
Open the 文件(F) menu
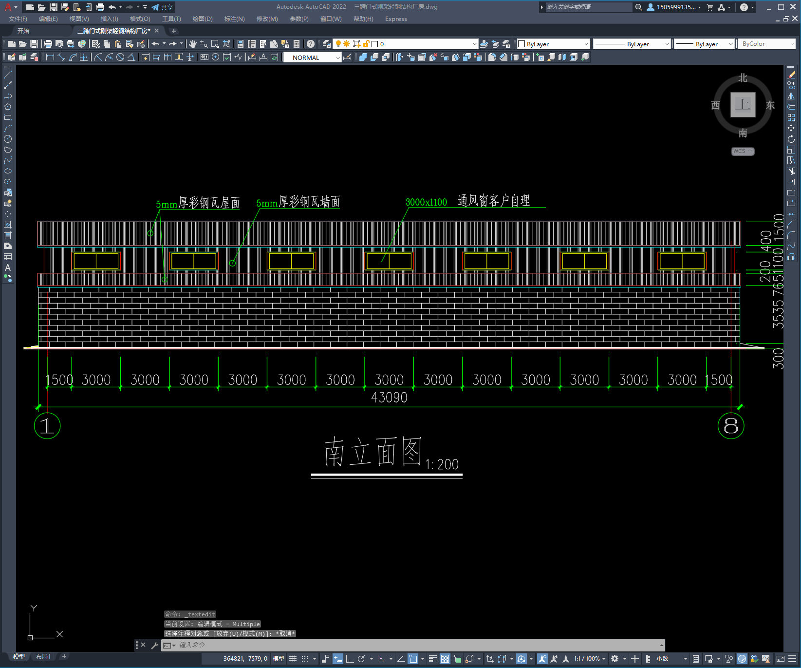pos(18,19)
